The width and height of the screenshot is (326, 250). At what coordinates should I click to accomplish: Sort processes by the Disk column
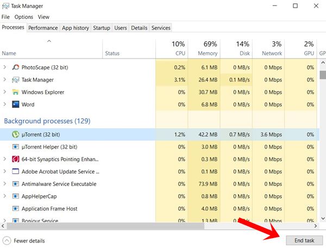pyautogui.click(x=236, y=49)
